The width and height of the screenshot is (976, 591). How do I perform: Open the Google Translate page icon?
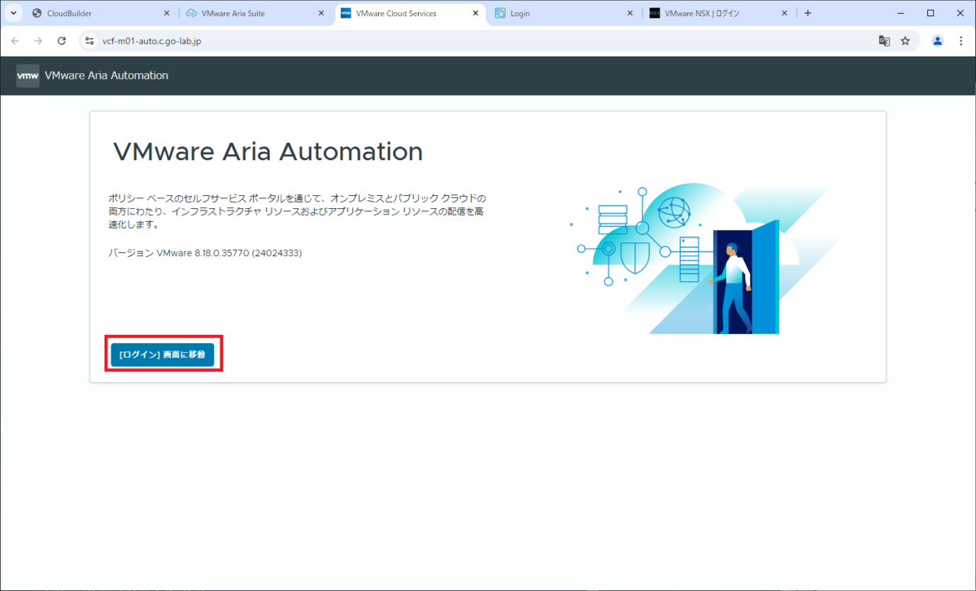point(884,41)
